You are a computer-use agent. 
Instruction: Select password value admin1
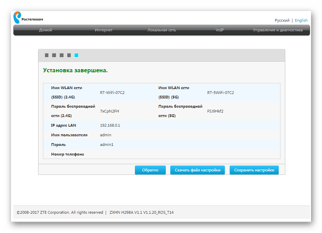(106, 145)
